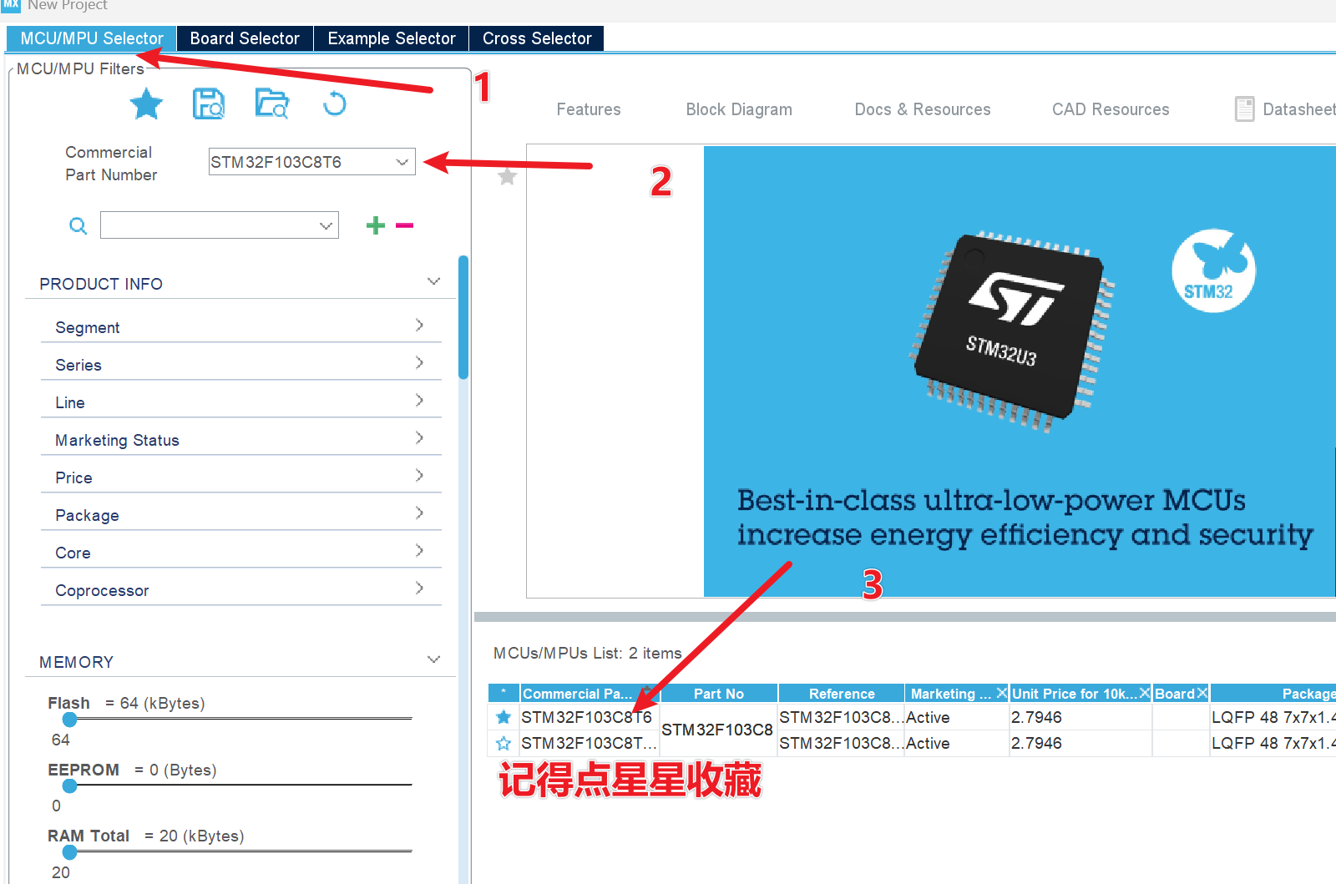
Task: Open the Datasheet document icon
Action: point(1244,109)
